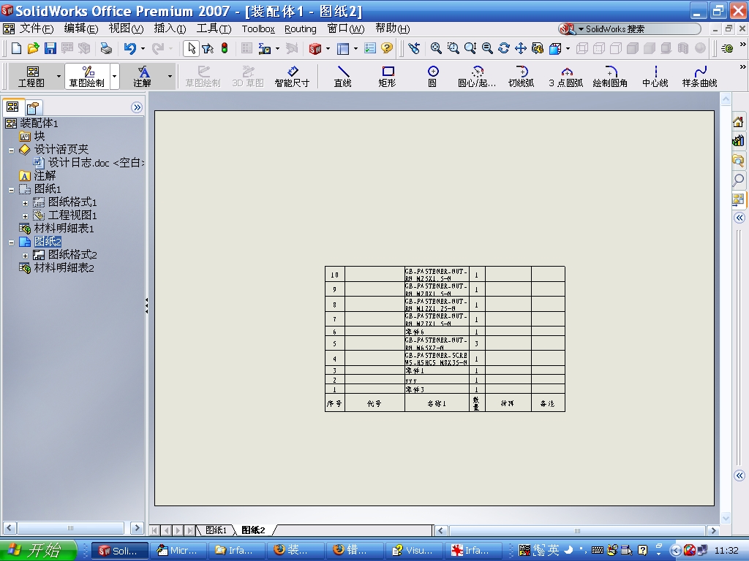
Task: Switch to the Visu... taskbar window
Action: tap(413, 551)
